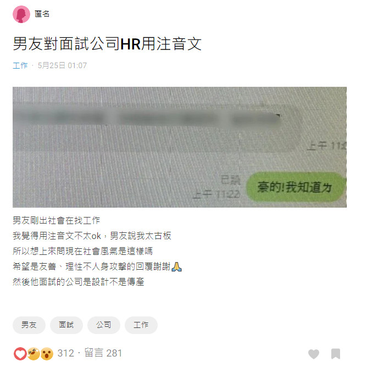Image resolution: width=367 pixels, height=373 pixels.
Task: Click the red heart reaction icon
Action: [20, 354]
